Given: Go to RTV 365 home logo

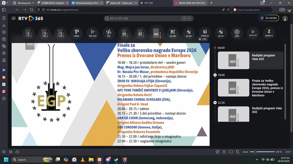Looking at the screenshot, I should tap(31, 18).
